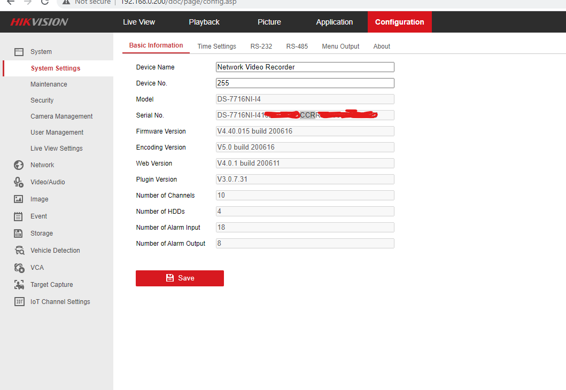
Task: Switch to the Time Settings tab
Action: point(216,46)
